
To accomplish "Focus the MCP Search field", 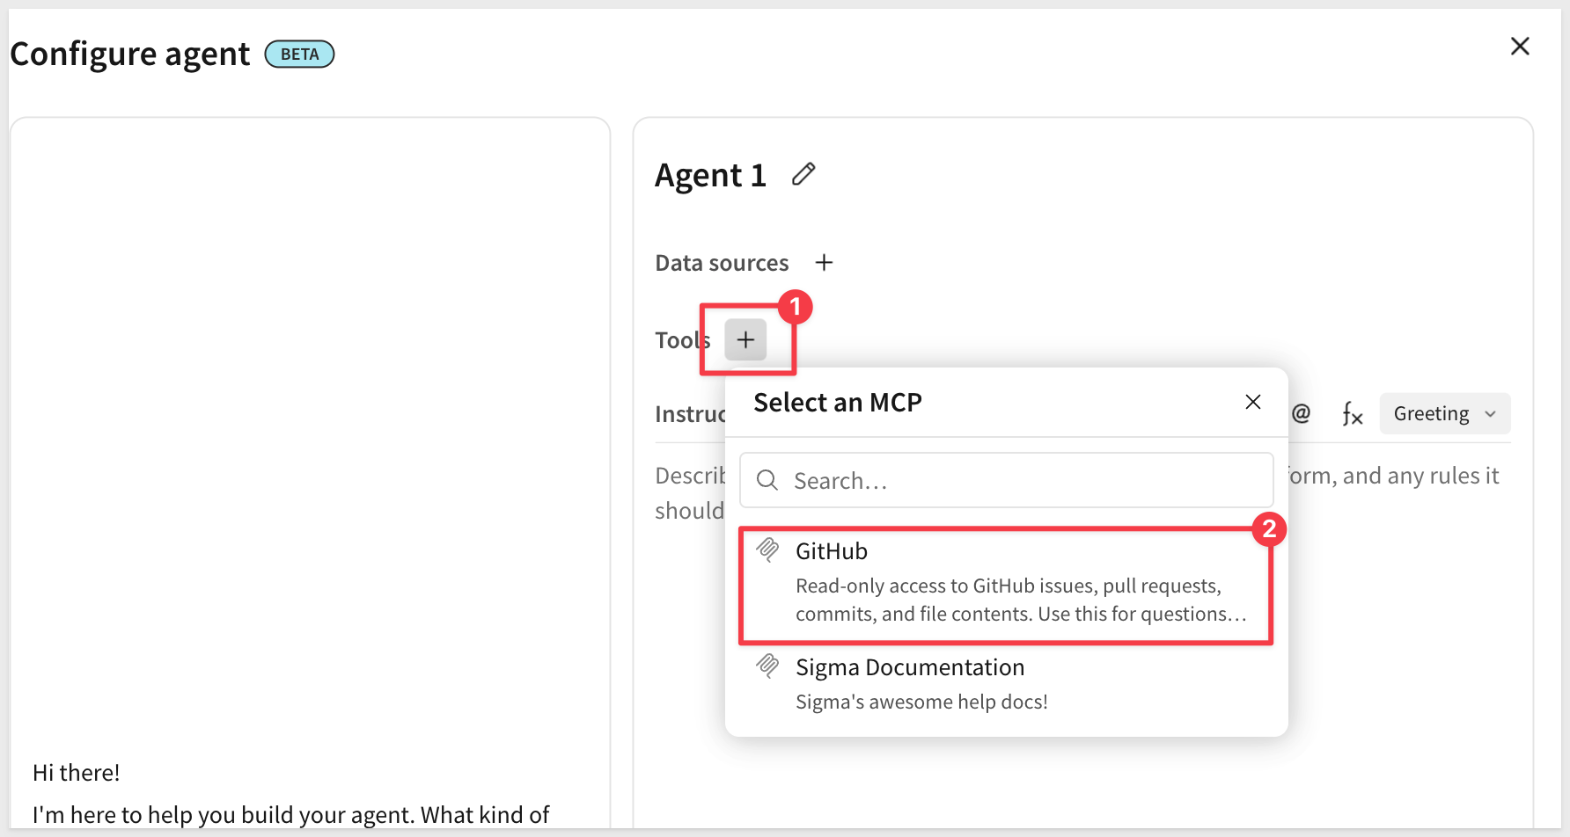I will [1007, 480].
